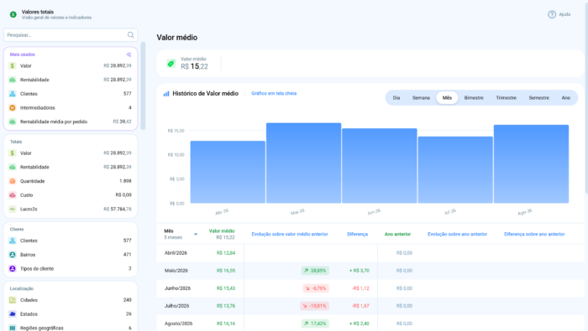Click the Clientes icon in Cliente section
Image resolution: width=588 pixels, height=331 pixels.
[x=13, y=240]
